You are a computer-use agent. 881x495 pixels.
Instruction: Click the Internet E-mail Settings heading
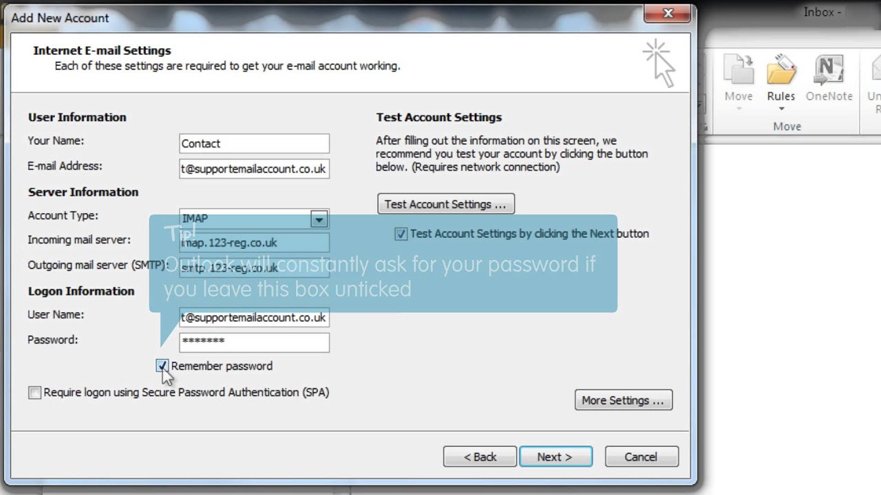click(102, 50)
